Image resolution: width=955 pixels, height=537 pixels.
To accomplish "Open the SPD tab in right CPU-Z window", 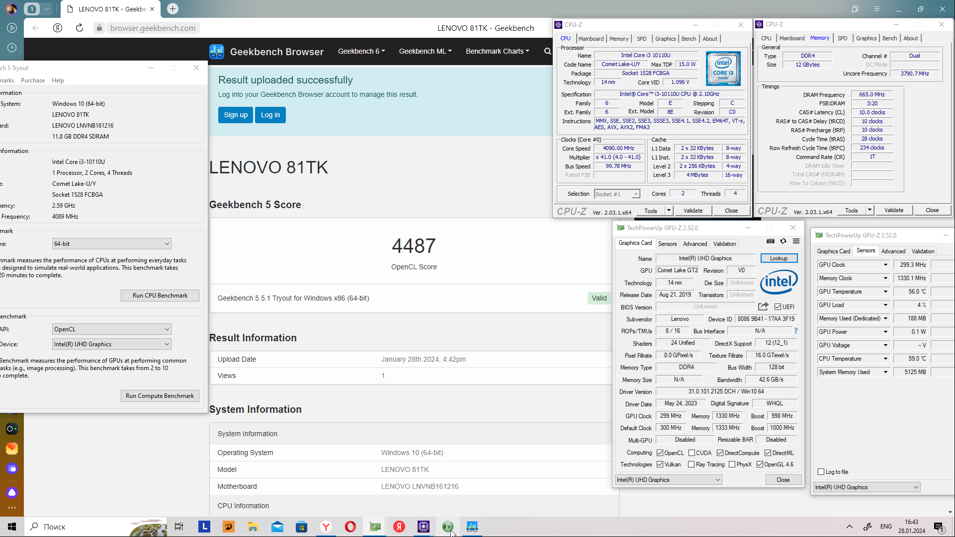I will point(842,38).
